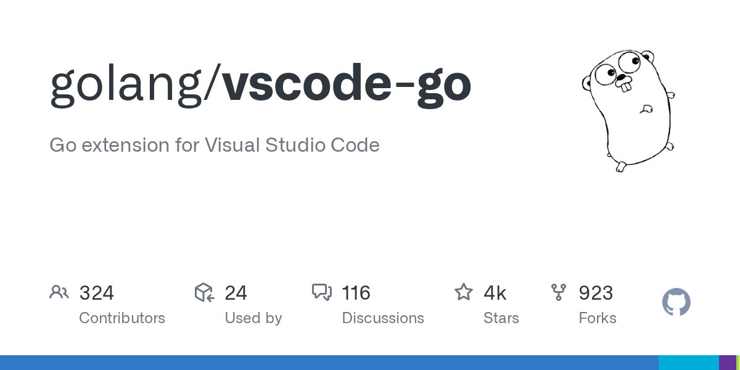
Task: Open the GitHub Octocat logo
Action: click(676, 302)
